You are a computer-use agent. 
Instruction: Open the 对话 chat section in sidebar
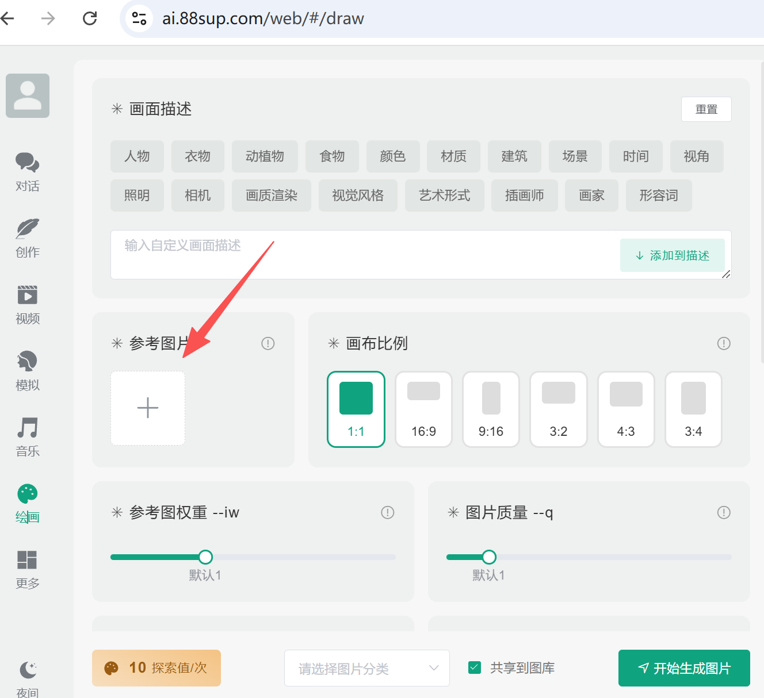click(27, 172)
